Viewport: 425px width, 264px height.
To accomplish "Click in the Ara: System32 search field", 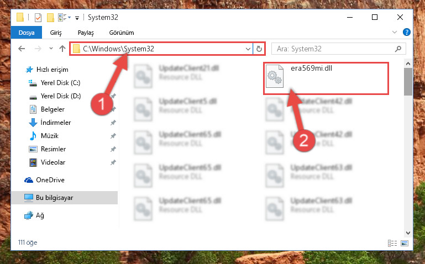I will click(x=335, y=49).
